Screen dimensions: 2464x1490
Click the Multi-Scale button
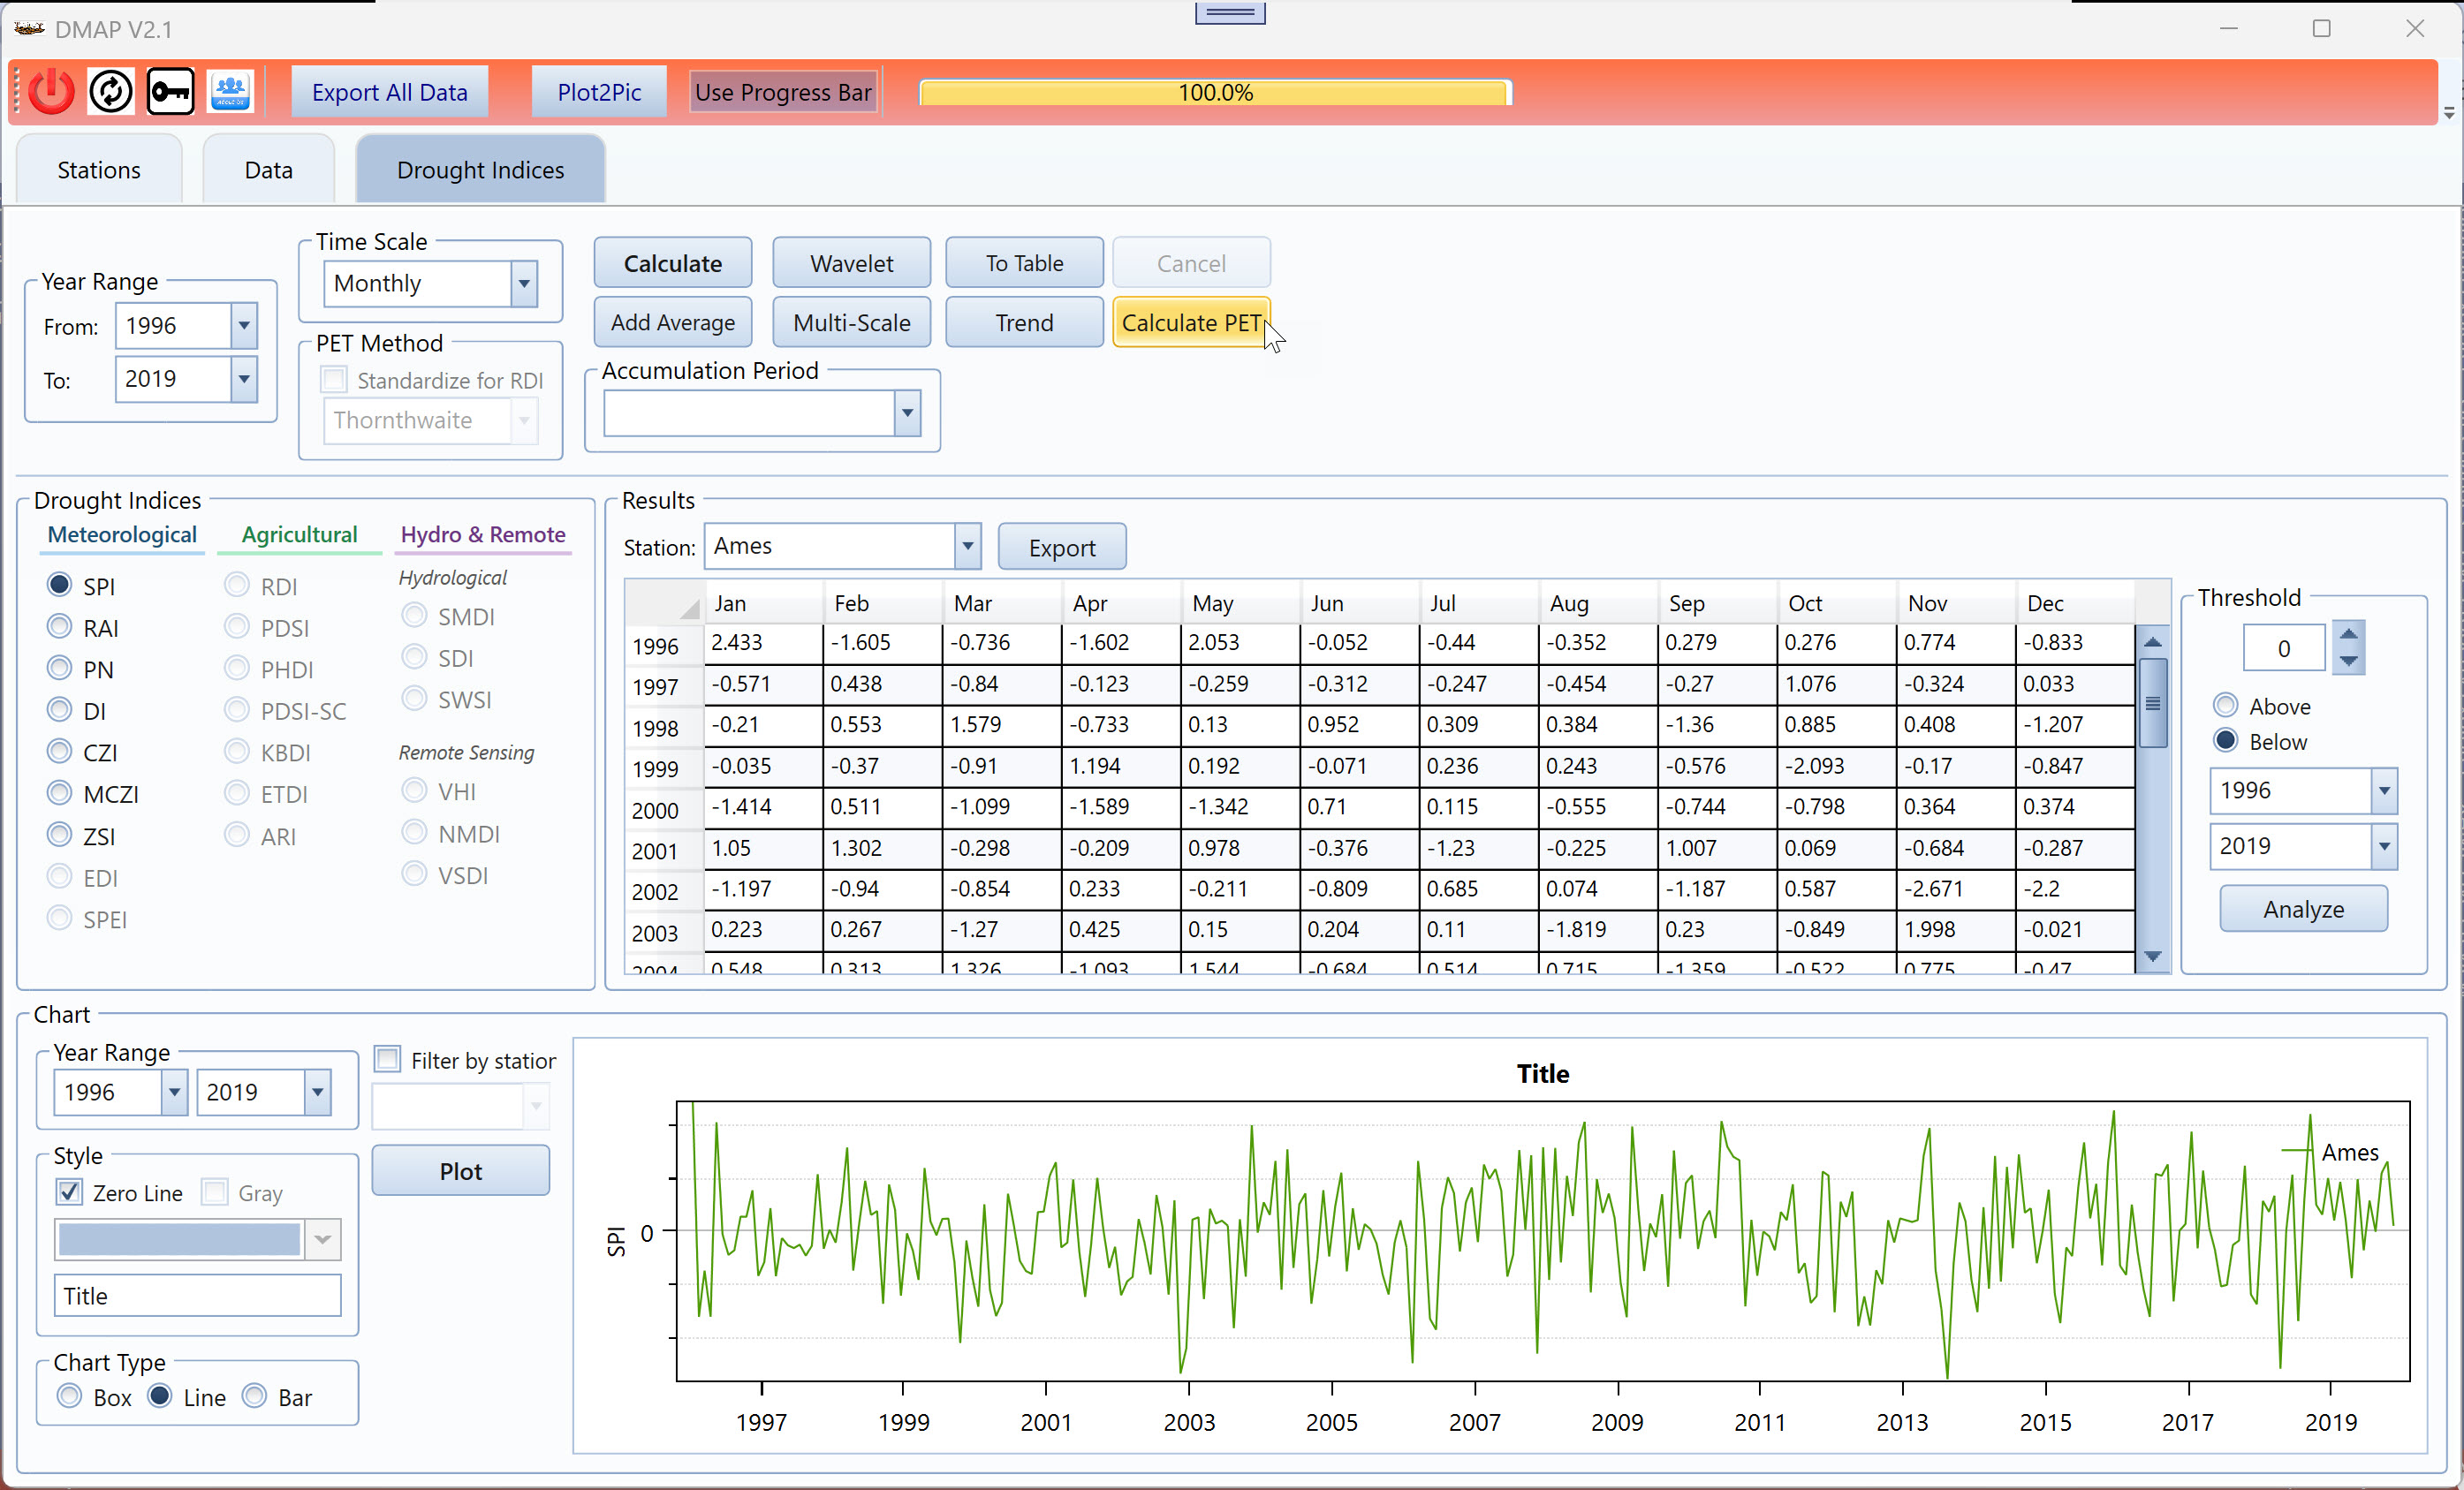851,322
